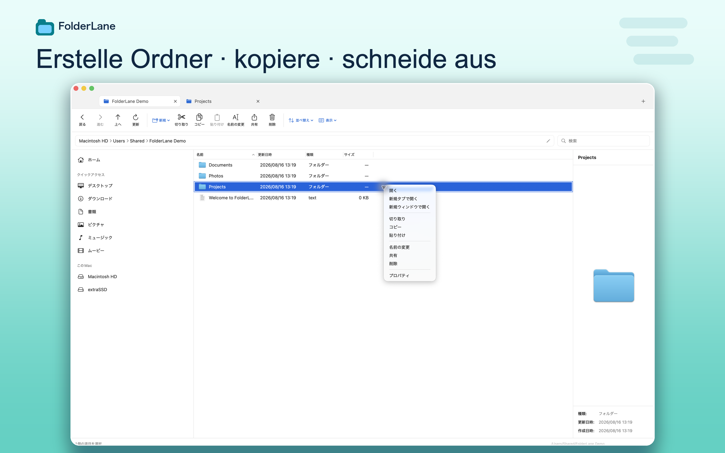Click the Copy (コピー) toolbar icon
This screenshot has width=725, height=453.
point(199,117)
